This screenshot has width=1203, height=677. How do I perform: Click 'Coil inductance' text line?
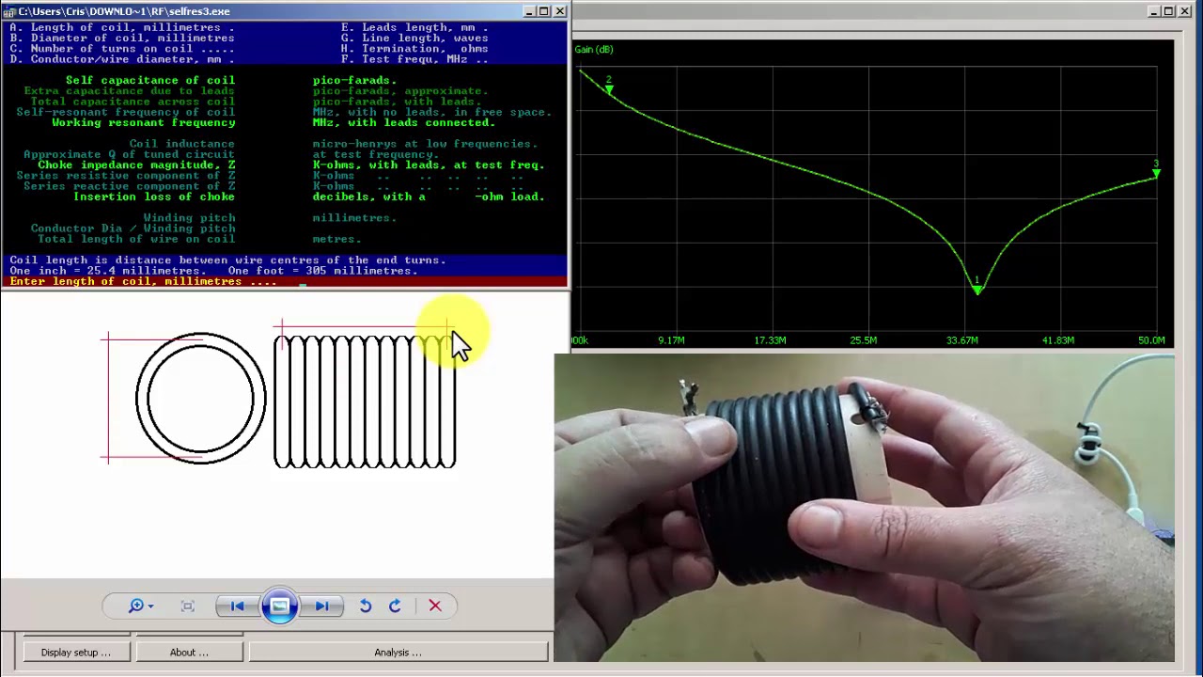click(x=182, y=144)
